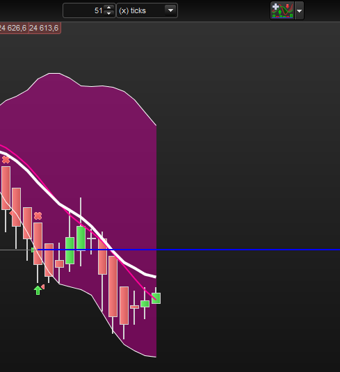The width and height of the screenshot is (340, 372).
Task: Click the red X marker above the mid-chart candle
Action: (x=38, y=216)
